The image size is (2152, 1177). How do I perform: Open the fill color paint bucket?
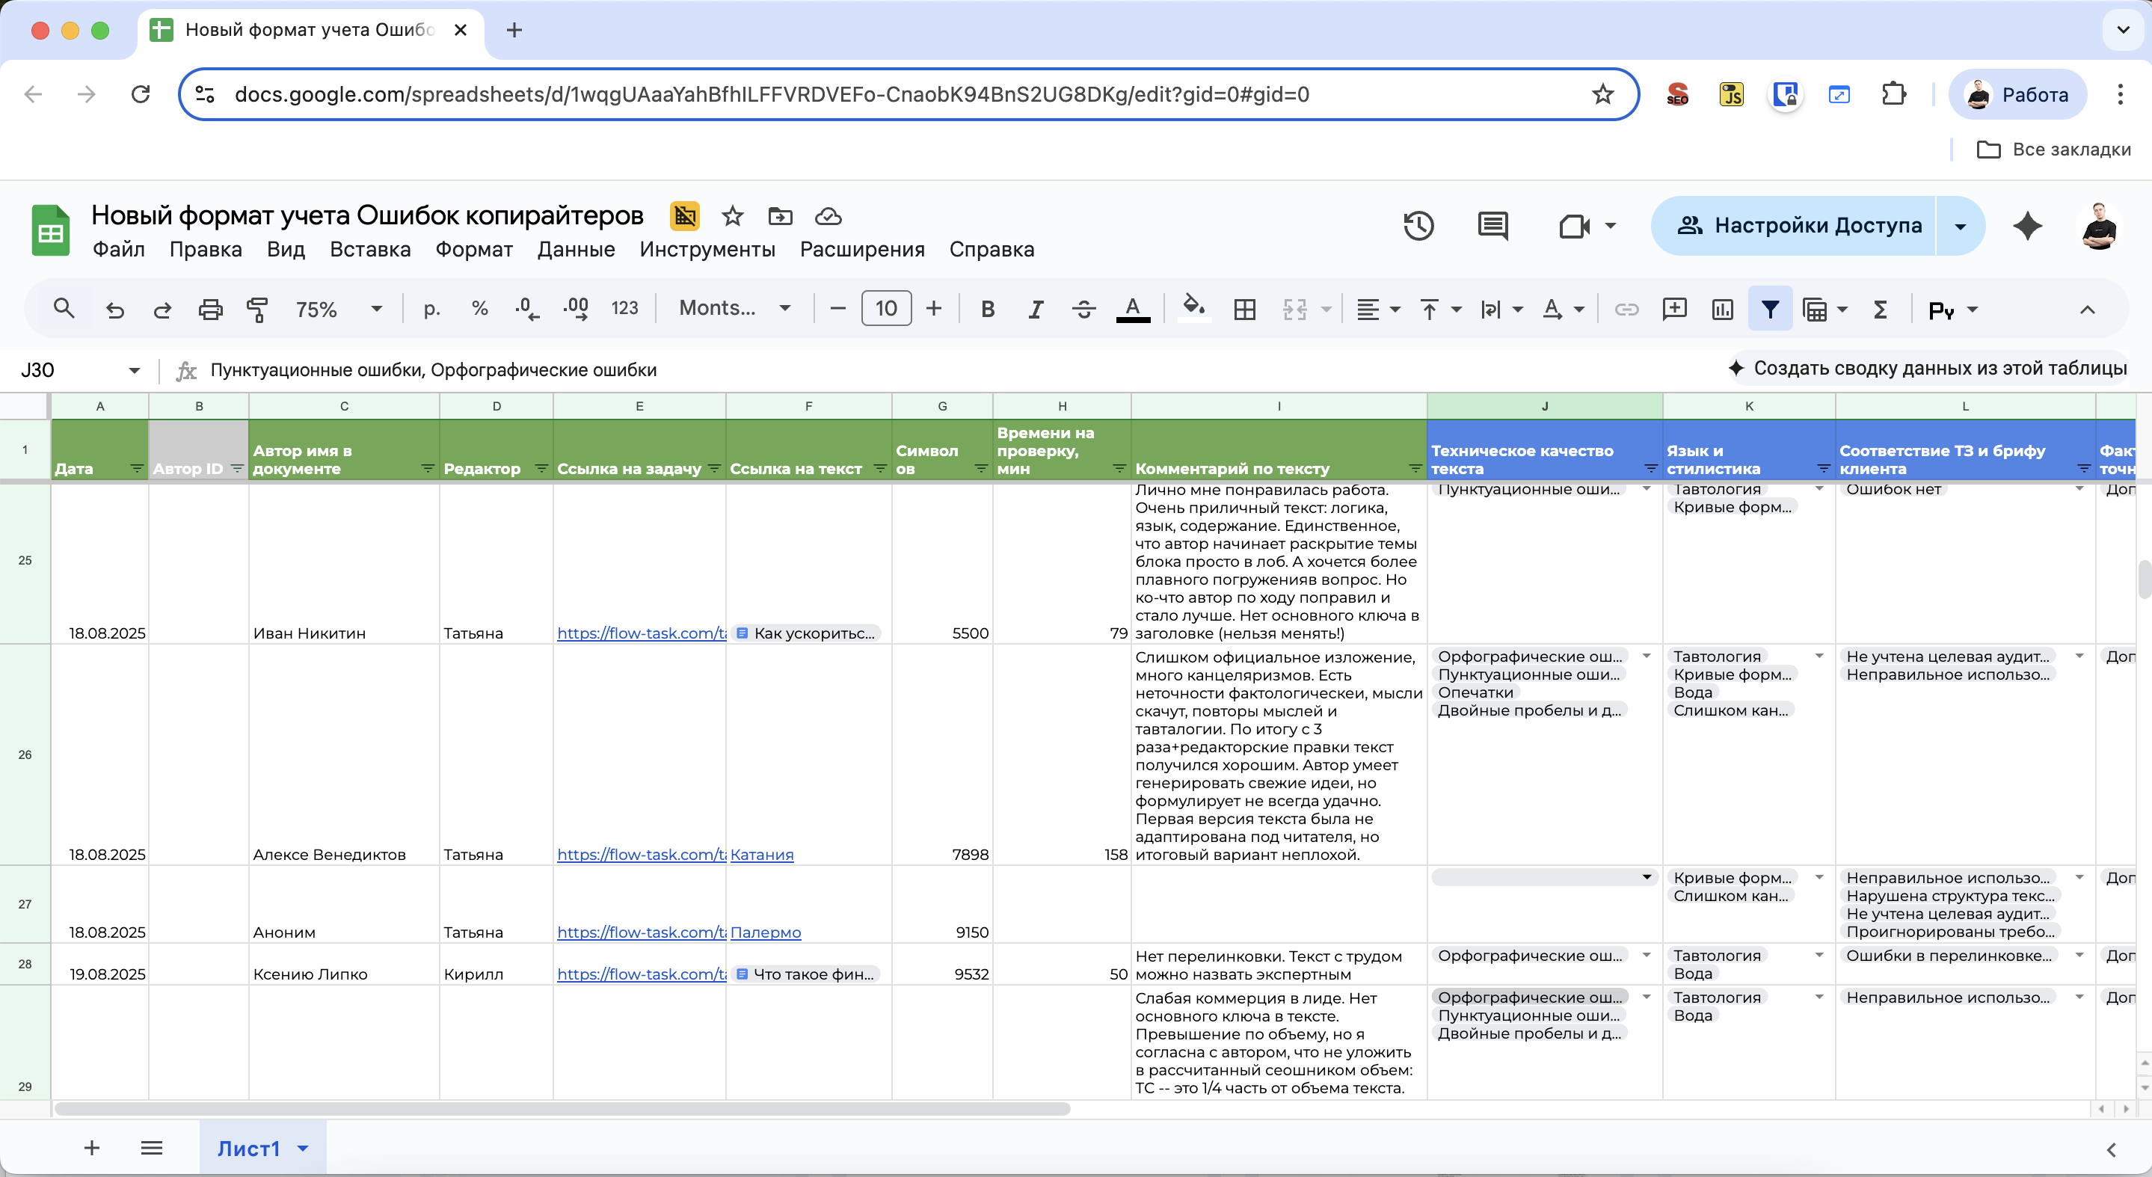(x=1193, y=307)
